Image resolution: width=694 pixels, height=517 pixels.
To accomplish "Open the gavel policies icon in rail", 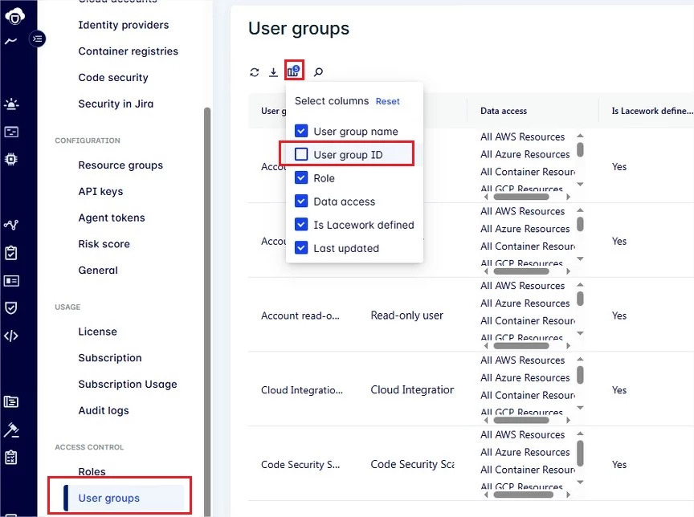I will pyautogui.click(x=11, y=429).
